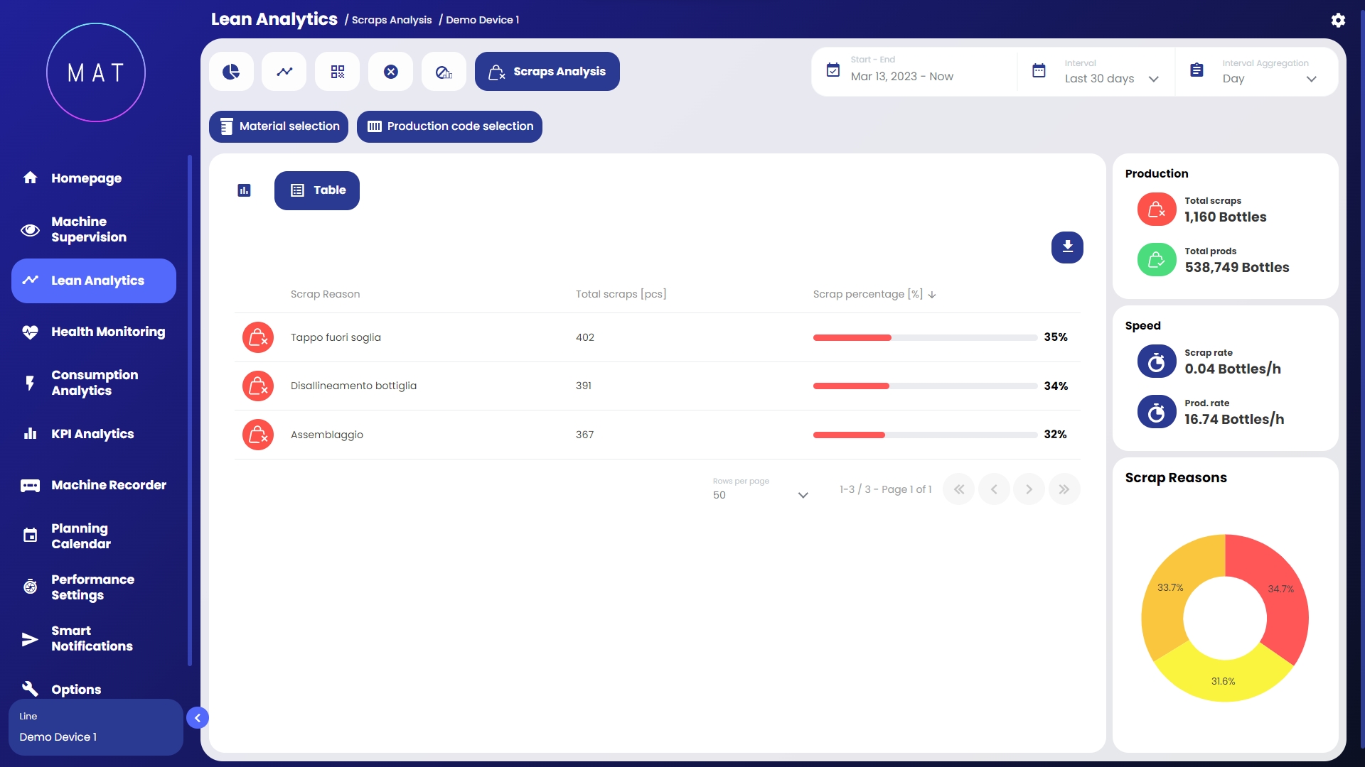
Task: Select the Tappo fuori soglia row
Action: click(x=336, y=337)
